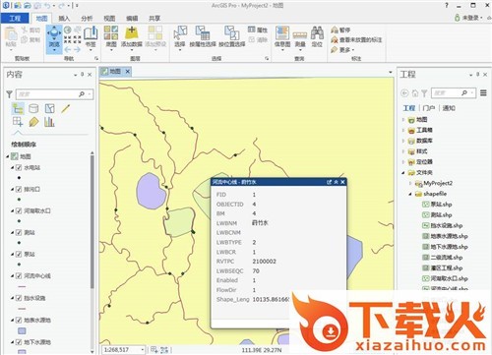Collapse the shapefile folder tree node

pyautogui.click(x=410, y=194)
